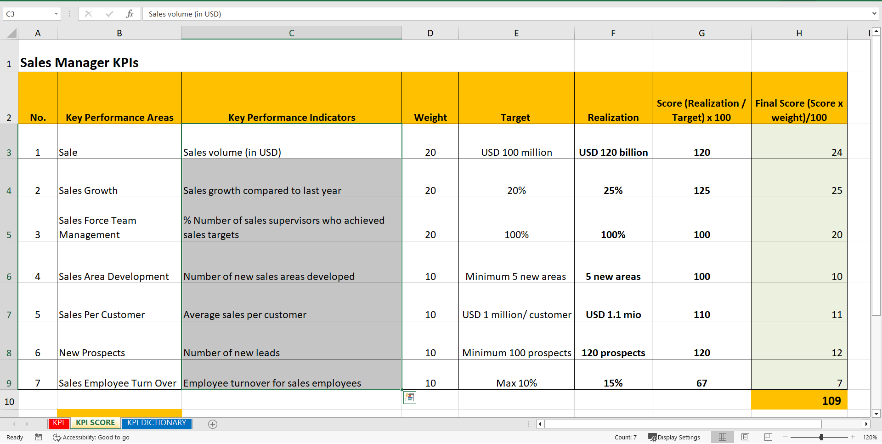Viewport: 882px width, 444px height.
Task: Select the KPI SCORE sheet tab
Action: pyautogui.click(x=96, y=423)
